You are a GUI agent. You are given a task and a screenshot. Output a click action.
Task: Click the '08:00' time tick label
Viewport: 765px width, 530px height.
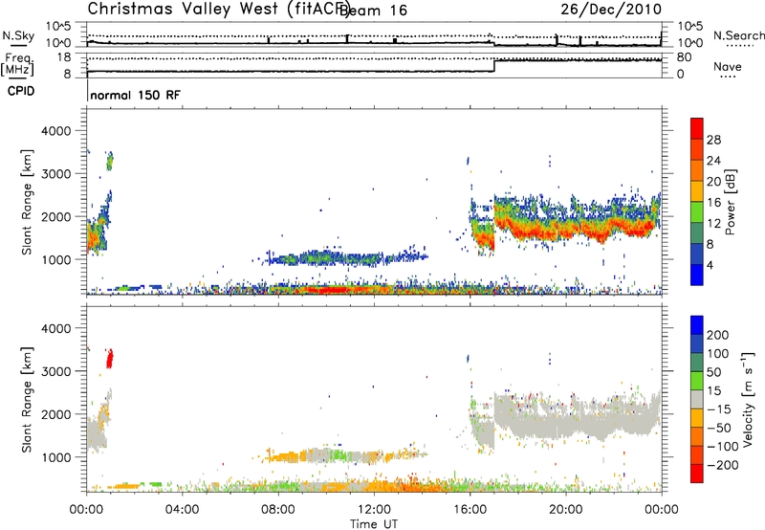coord(278,510)
